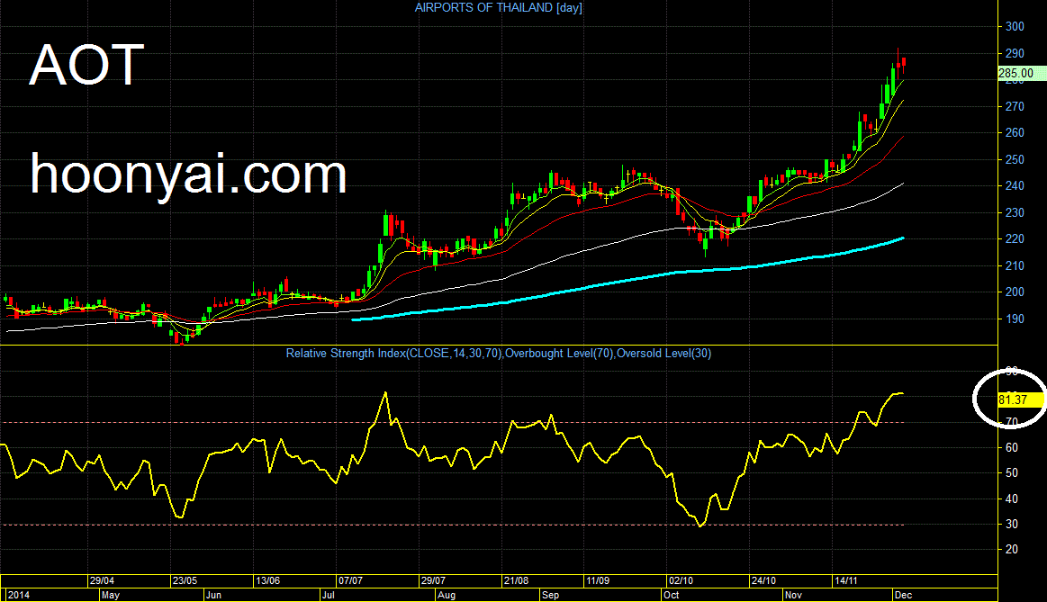Click the thick cyan moving average line

[627, 281]
